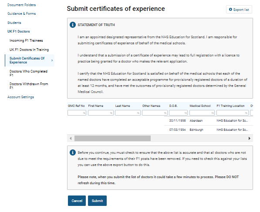This screenshot has height=212, width=260.
Task: Click the scrollbar left arrow
Action: point(71,139)
